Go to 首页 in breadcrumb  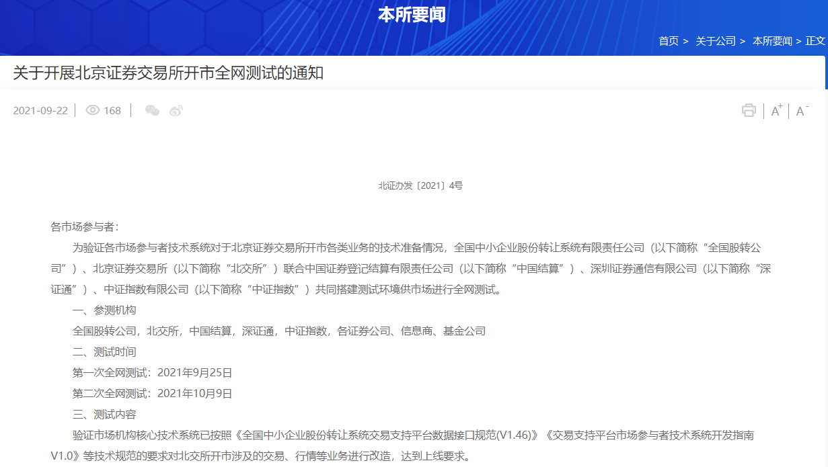pyautogui.click(x=669, y=41)
